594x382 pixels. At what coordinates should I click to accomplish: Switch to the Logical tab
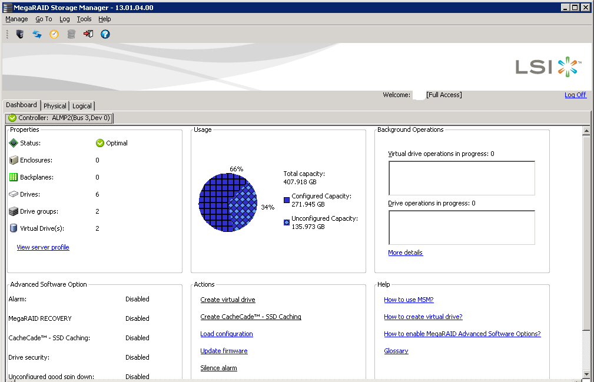coord(82,106)
